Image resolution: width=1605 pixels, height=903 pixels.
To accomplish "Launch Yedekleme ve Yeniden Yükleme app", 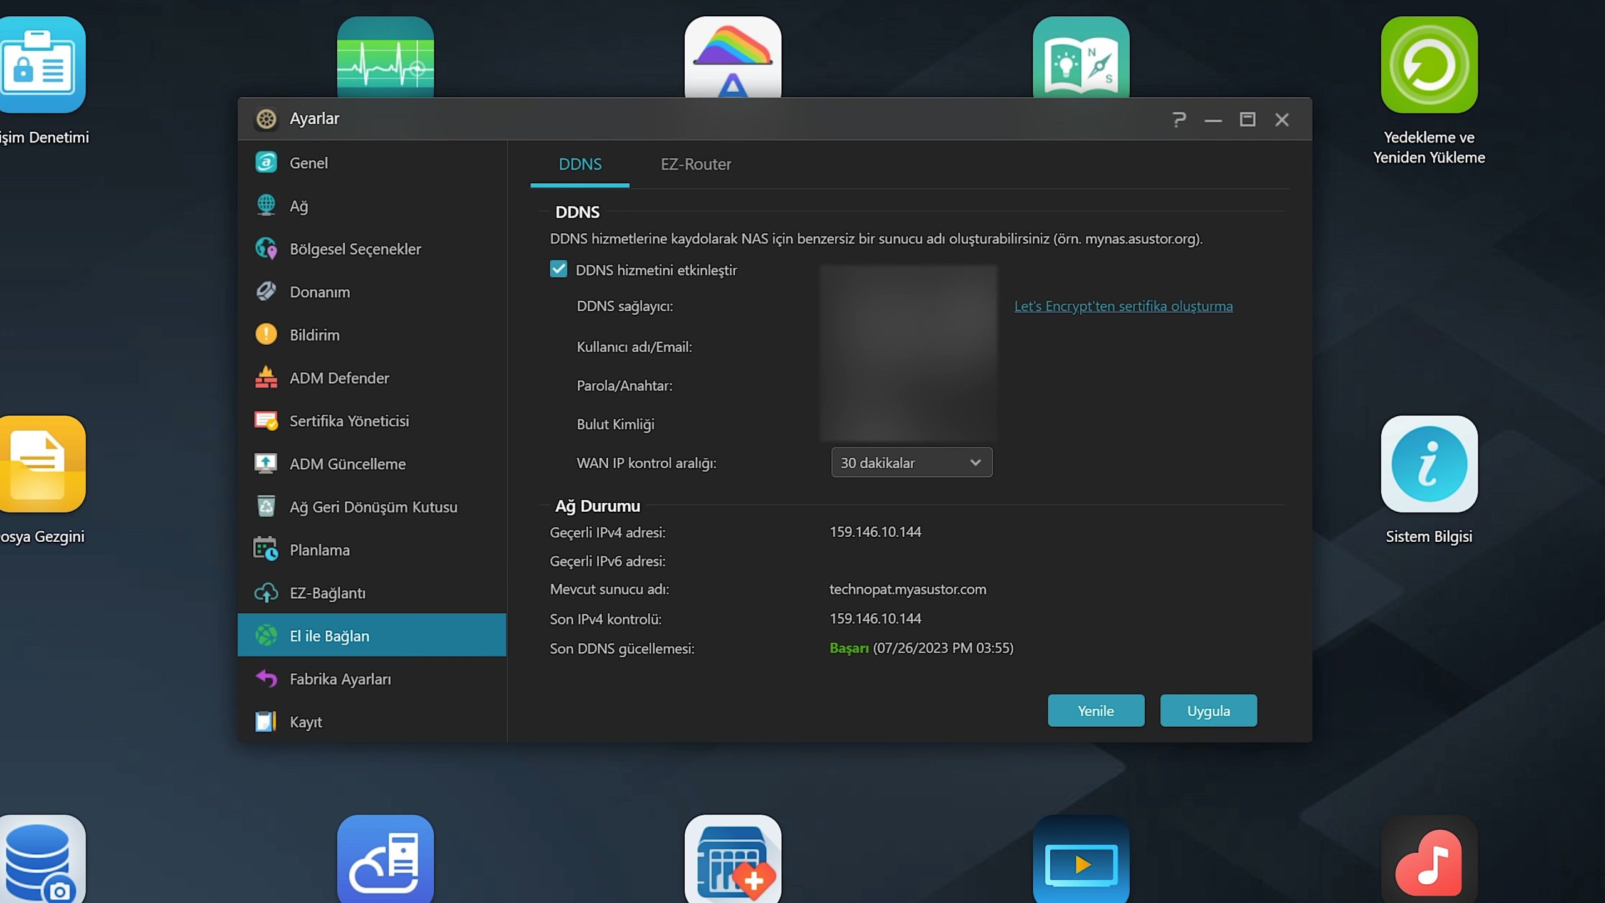I will [x=1429, y=65].
